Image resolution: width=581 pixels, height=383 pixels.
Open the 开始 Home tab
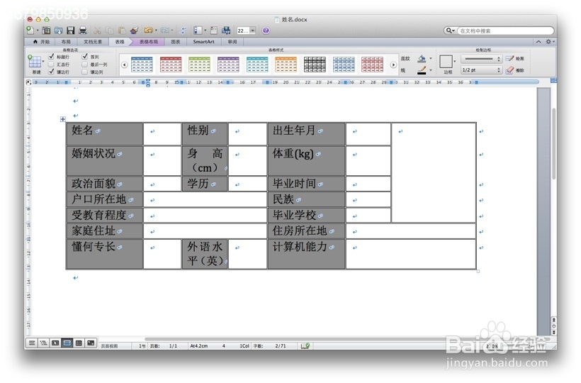click(x=42, y=42)
